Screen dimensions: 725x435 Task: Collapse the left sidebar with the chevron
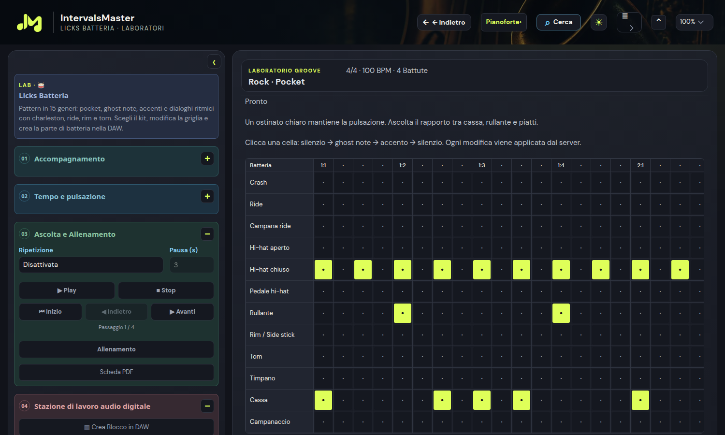pyautogui.click(x=214, y=62)
